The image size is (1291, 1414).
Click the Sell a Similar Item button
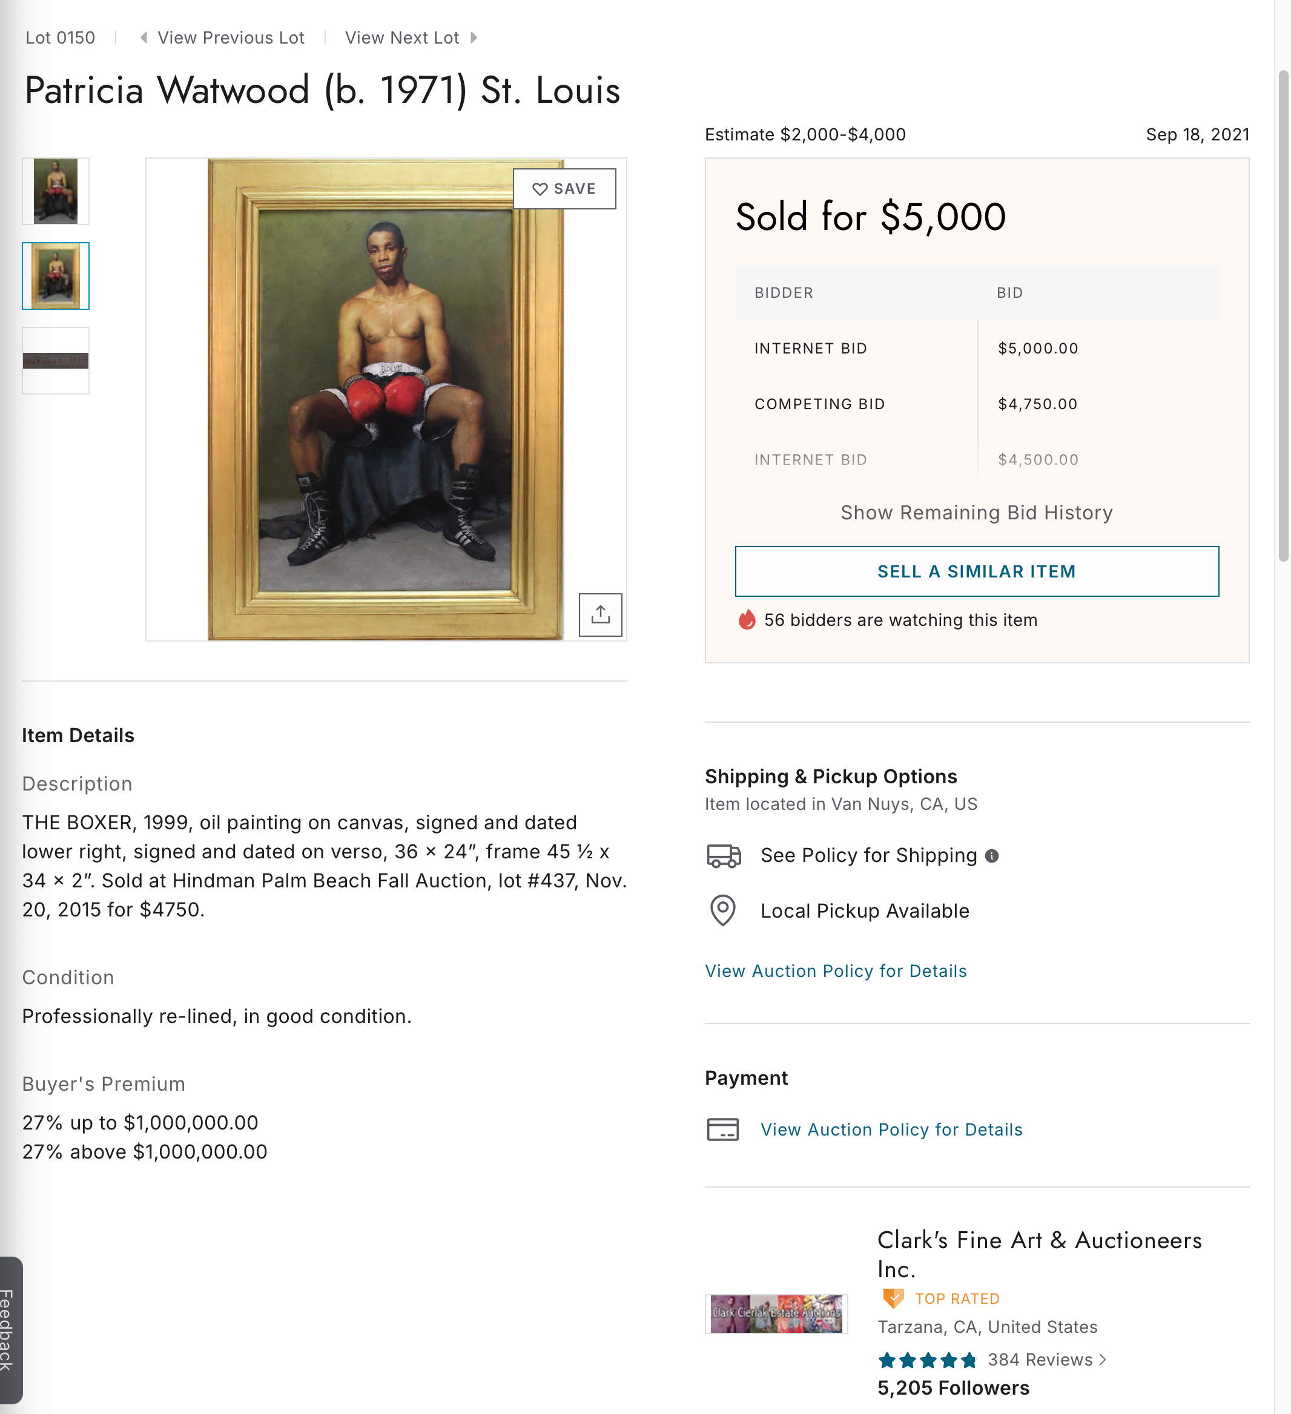pos(976,571)
